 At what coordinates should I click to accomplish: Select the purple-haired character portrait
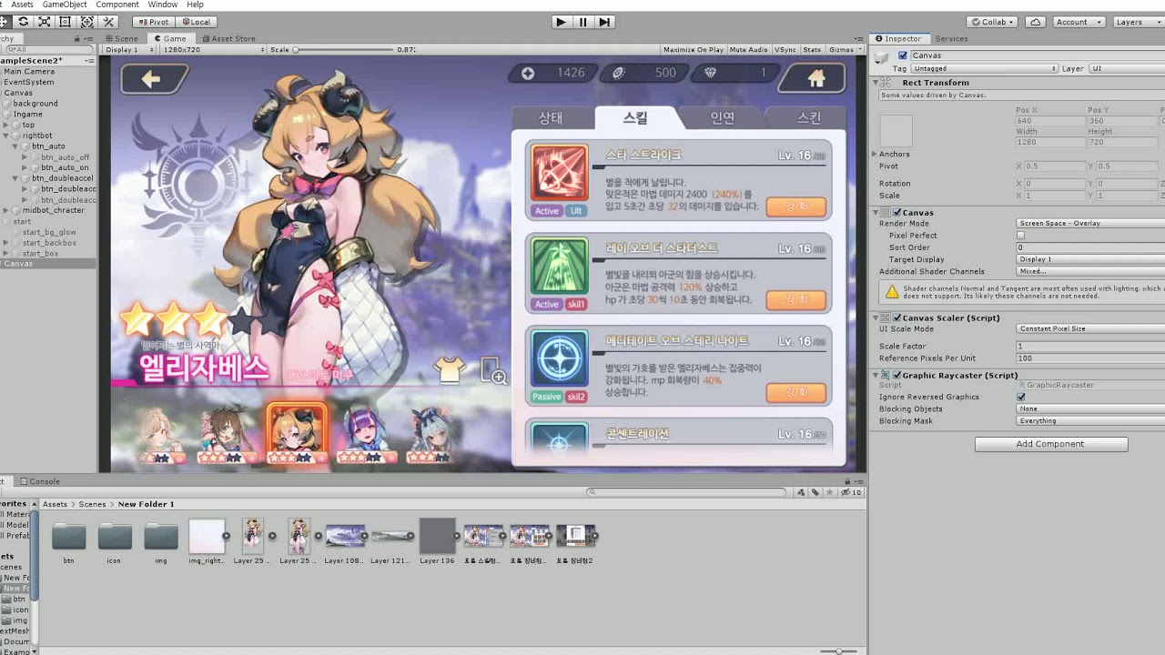click(x=366, y=434)
